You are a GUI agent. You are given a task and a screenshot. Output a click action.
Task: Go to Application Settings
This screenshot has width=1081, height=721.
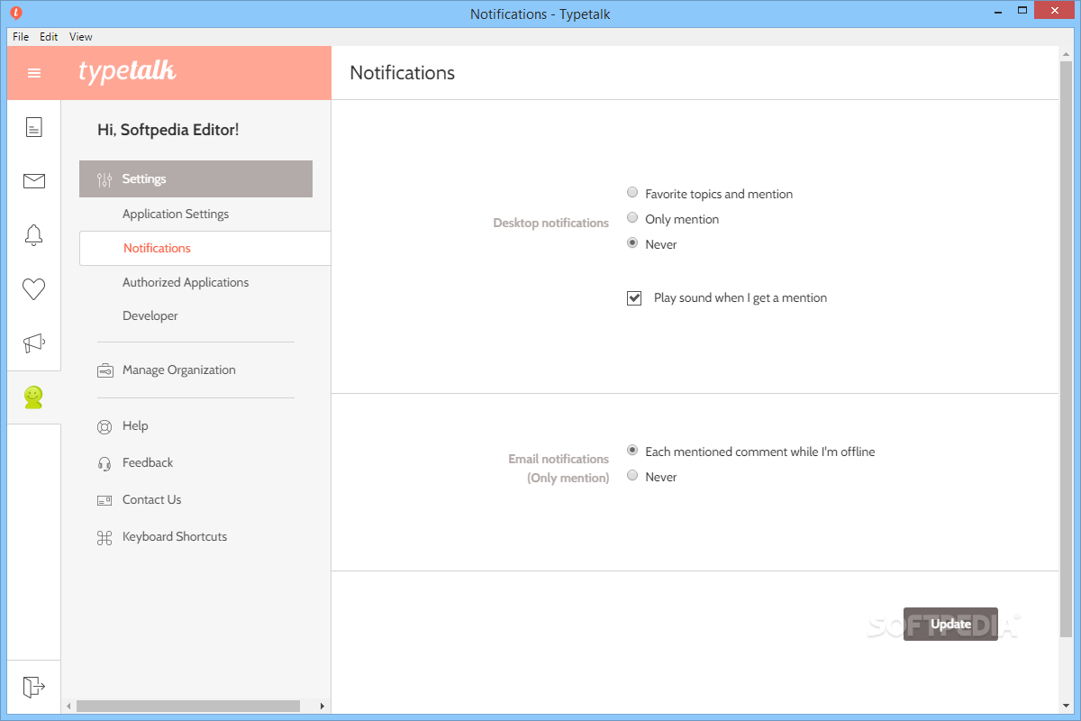pos(176,214)
